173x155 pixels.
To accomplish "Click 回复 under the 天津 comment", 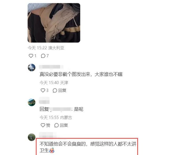I will [x=62, y=90].
